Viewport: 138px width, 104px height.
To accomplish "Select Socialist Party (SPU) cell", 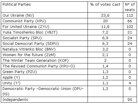I will tap(44, 38).
